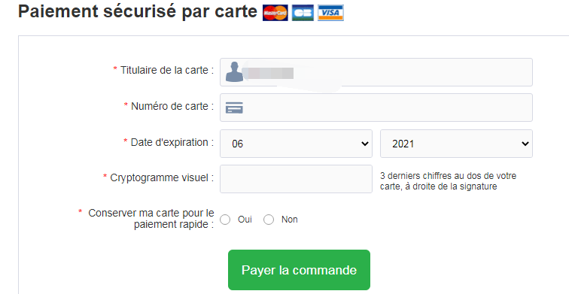The width and height of the screenshot is (569, 294).
Task: Click the Oui label text
Action: [x=245, y=220]
